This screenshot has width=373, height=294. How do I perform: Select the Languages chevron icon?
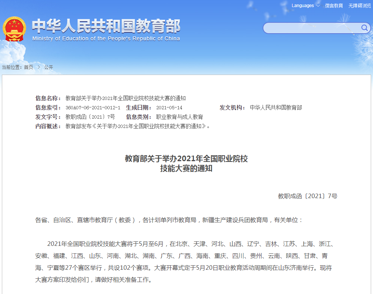[x=318, y=6]
